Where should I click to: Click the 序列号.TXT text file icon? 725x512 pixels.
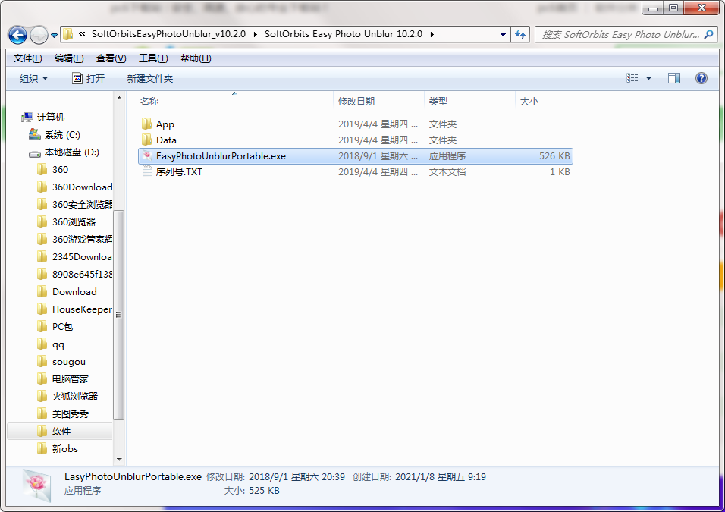click(x=147, y=172)
